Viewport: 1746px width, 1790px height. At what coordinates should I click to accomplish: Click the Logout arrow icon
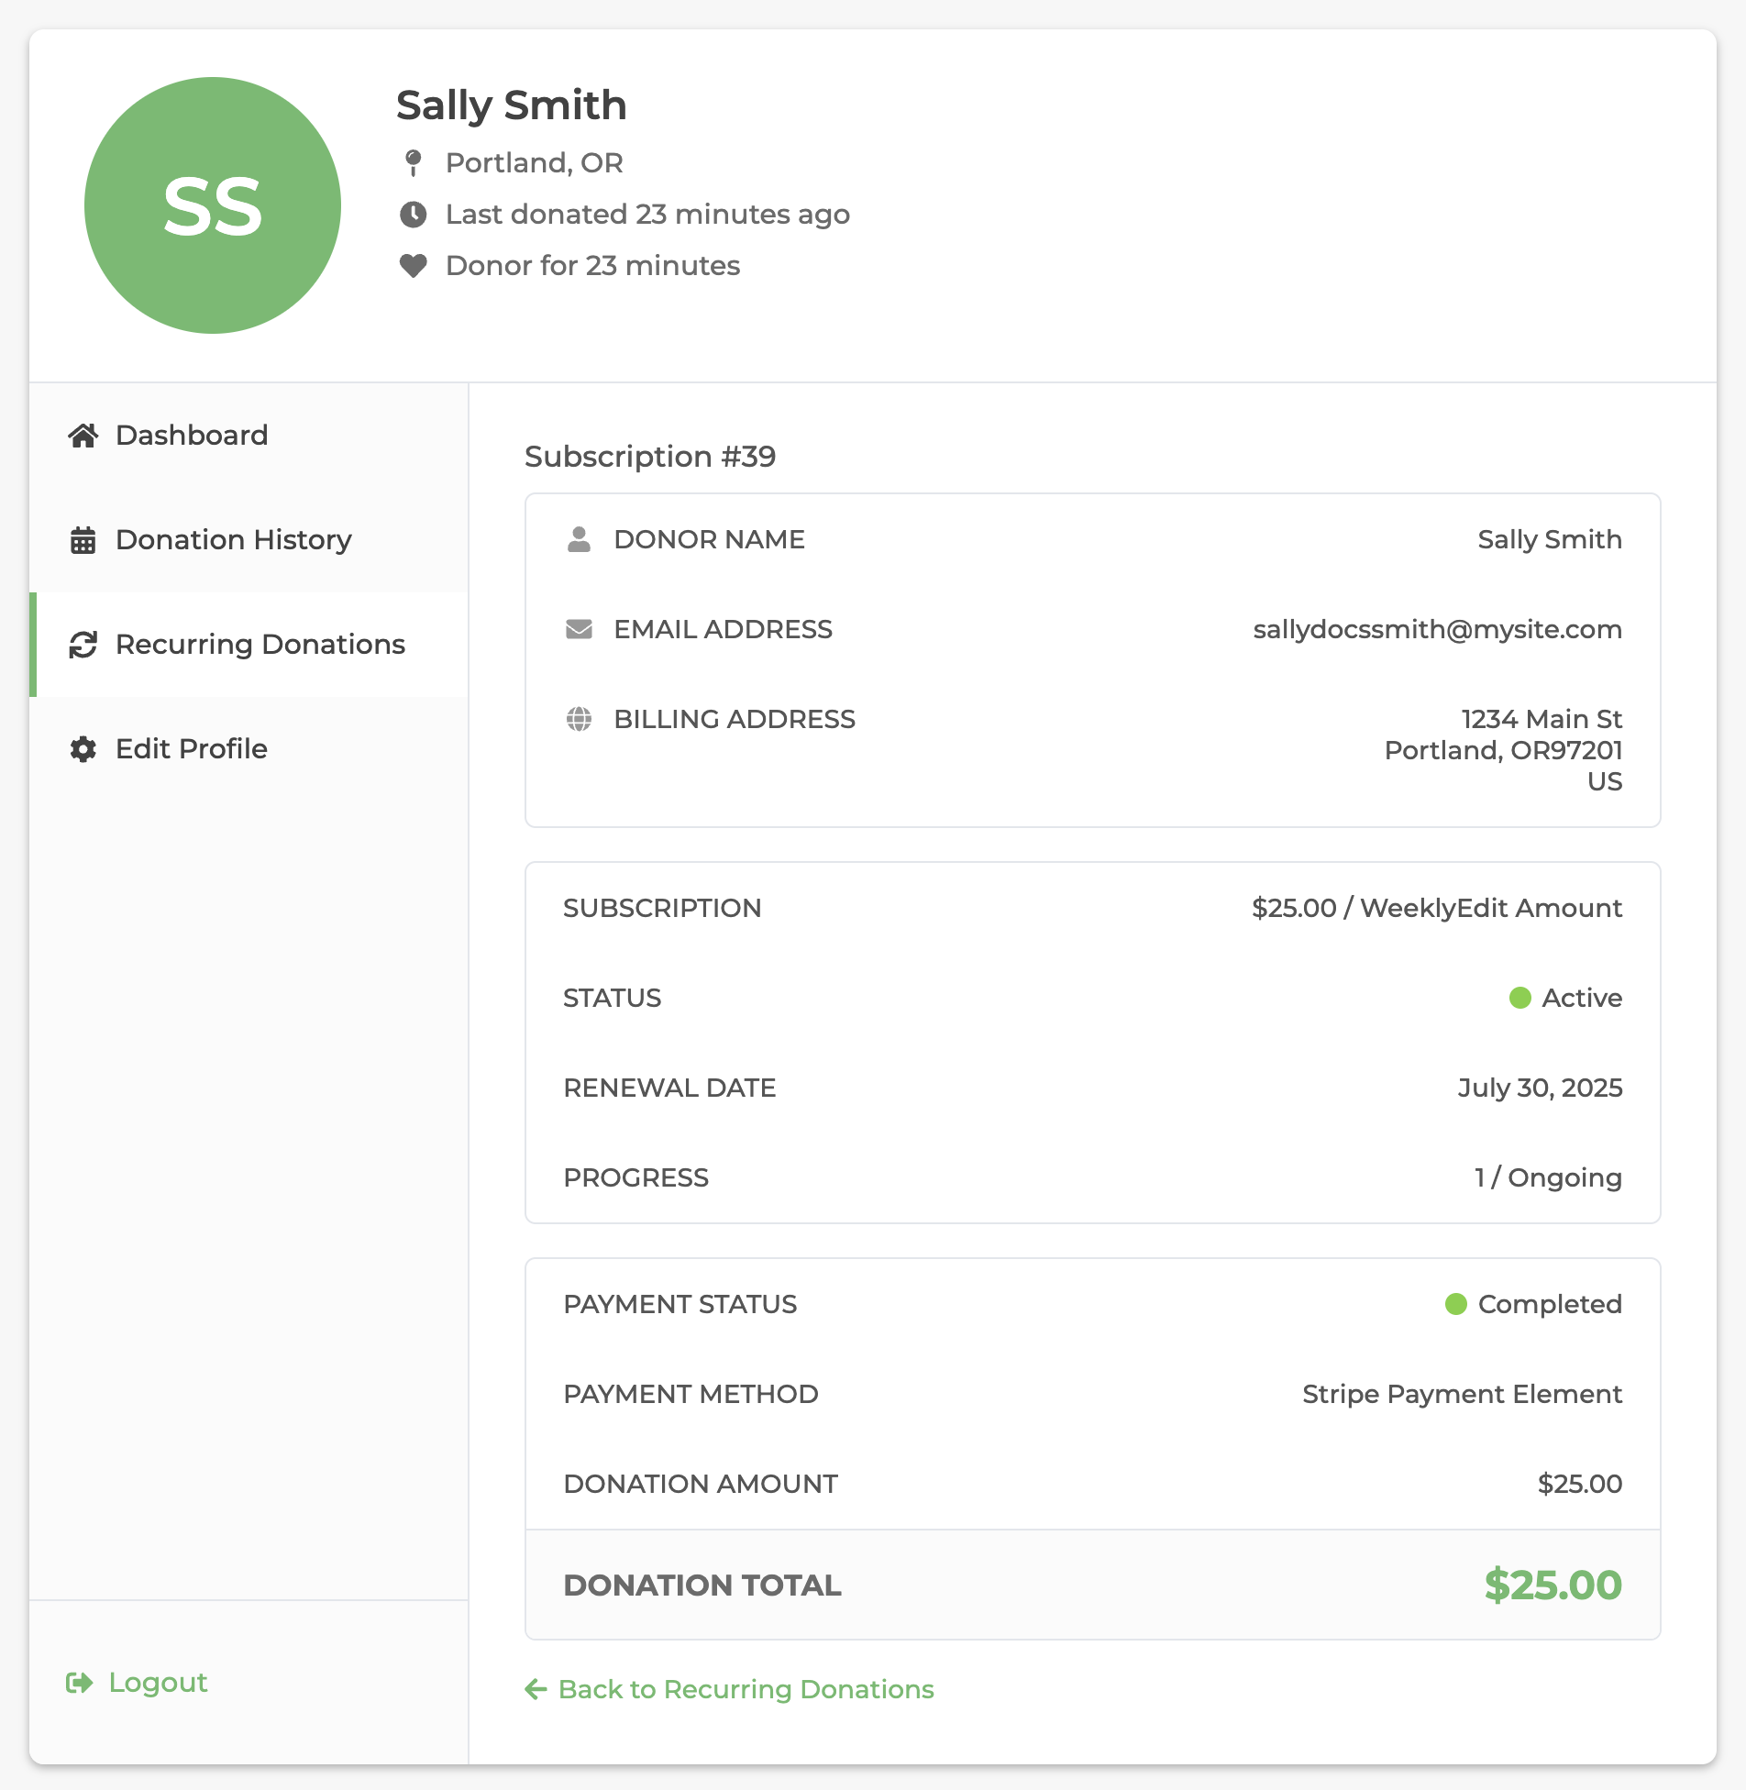[x=80, y=1683]
